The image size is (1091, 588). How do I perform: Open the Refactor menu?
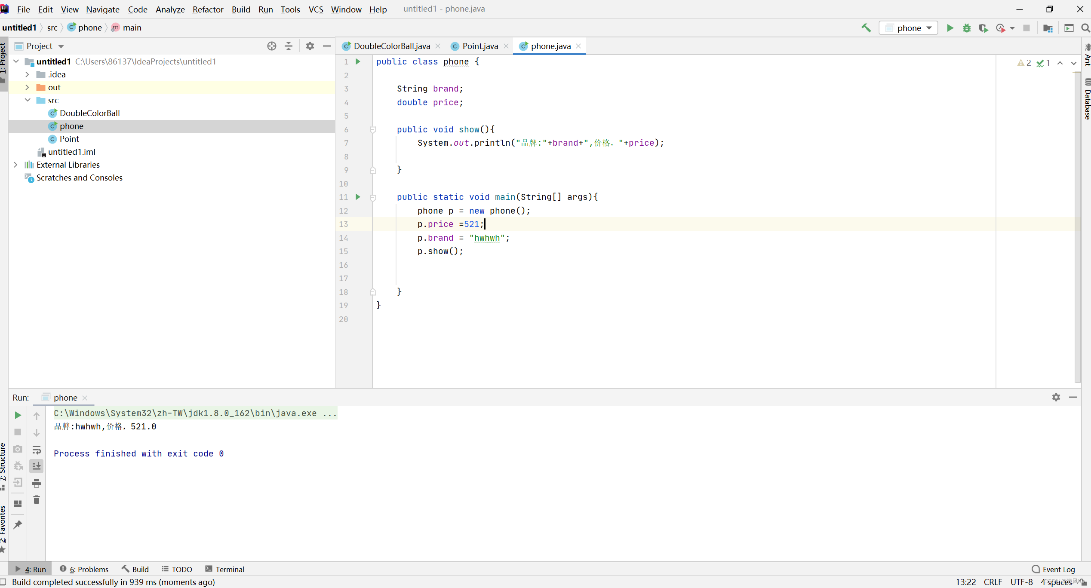tap(208, 9)
